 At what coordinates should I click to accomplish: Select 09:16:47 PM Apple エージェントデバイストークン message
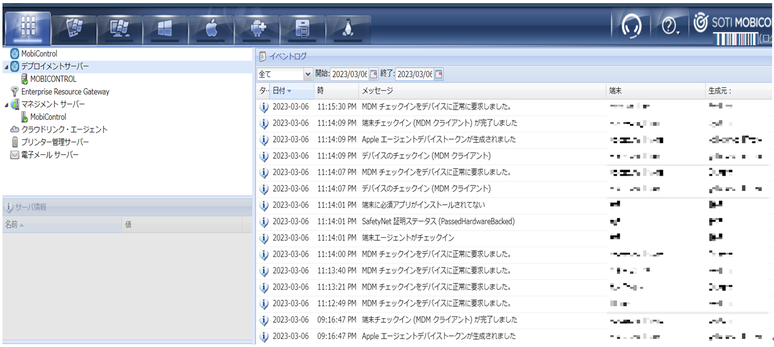click(x=439, y=337)
